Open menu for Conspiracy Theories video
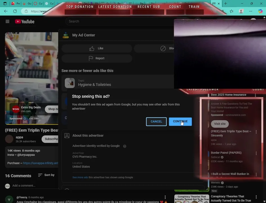Viewport: 266px width, 203px height. tap(256, 197)
